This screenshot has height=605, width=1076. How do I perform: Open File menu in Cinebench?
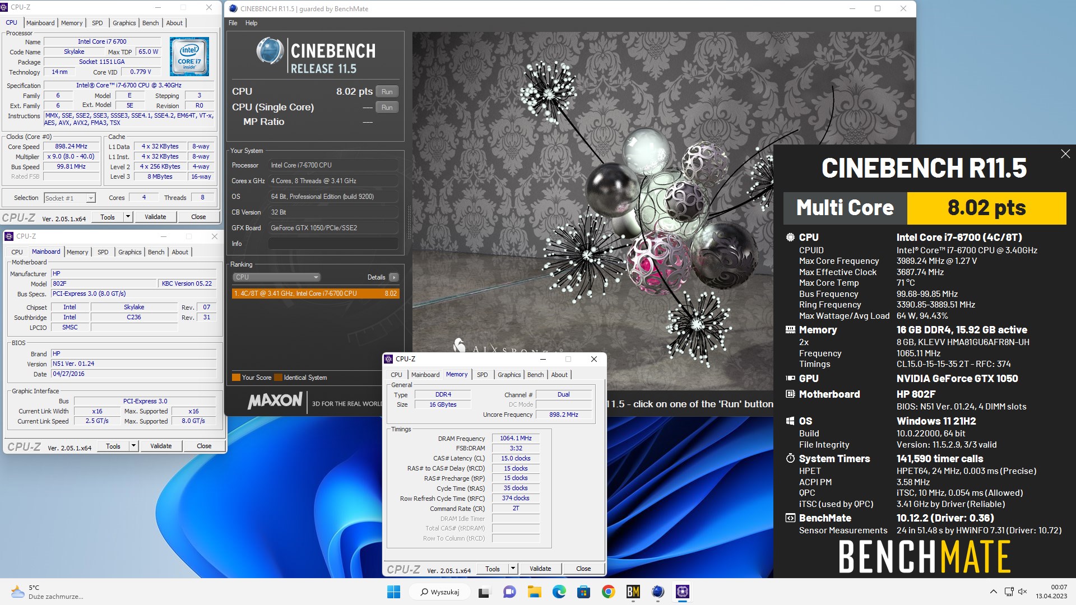233,23
